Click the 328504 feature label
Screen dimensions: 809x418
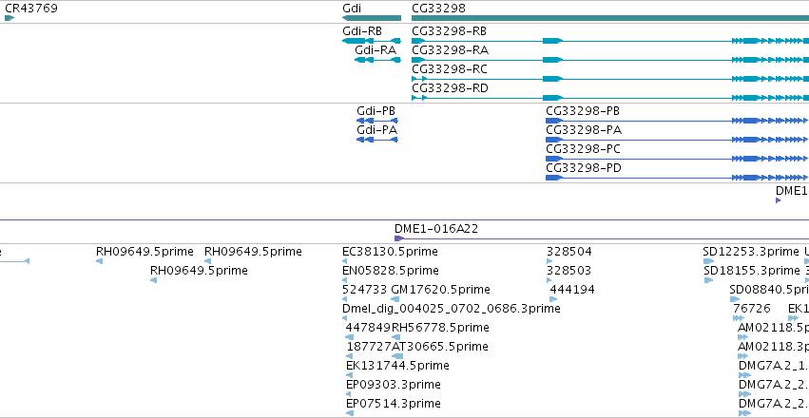tap(569, 252)
